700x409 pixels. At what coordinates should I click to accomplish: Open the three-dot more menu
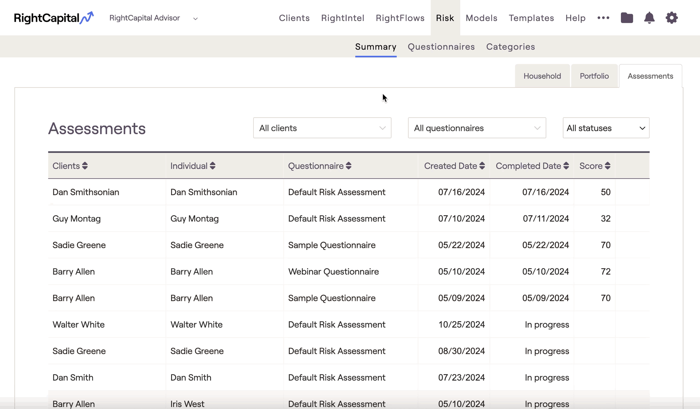[x=603, y=18]
